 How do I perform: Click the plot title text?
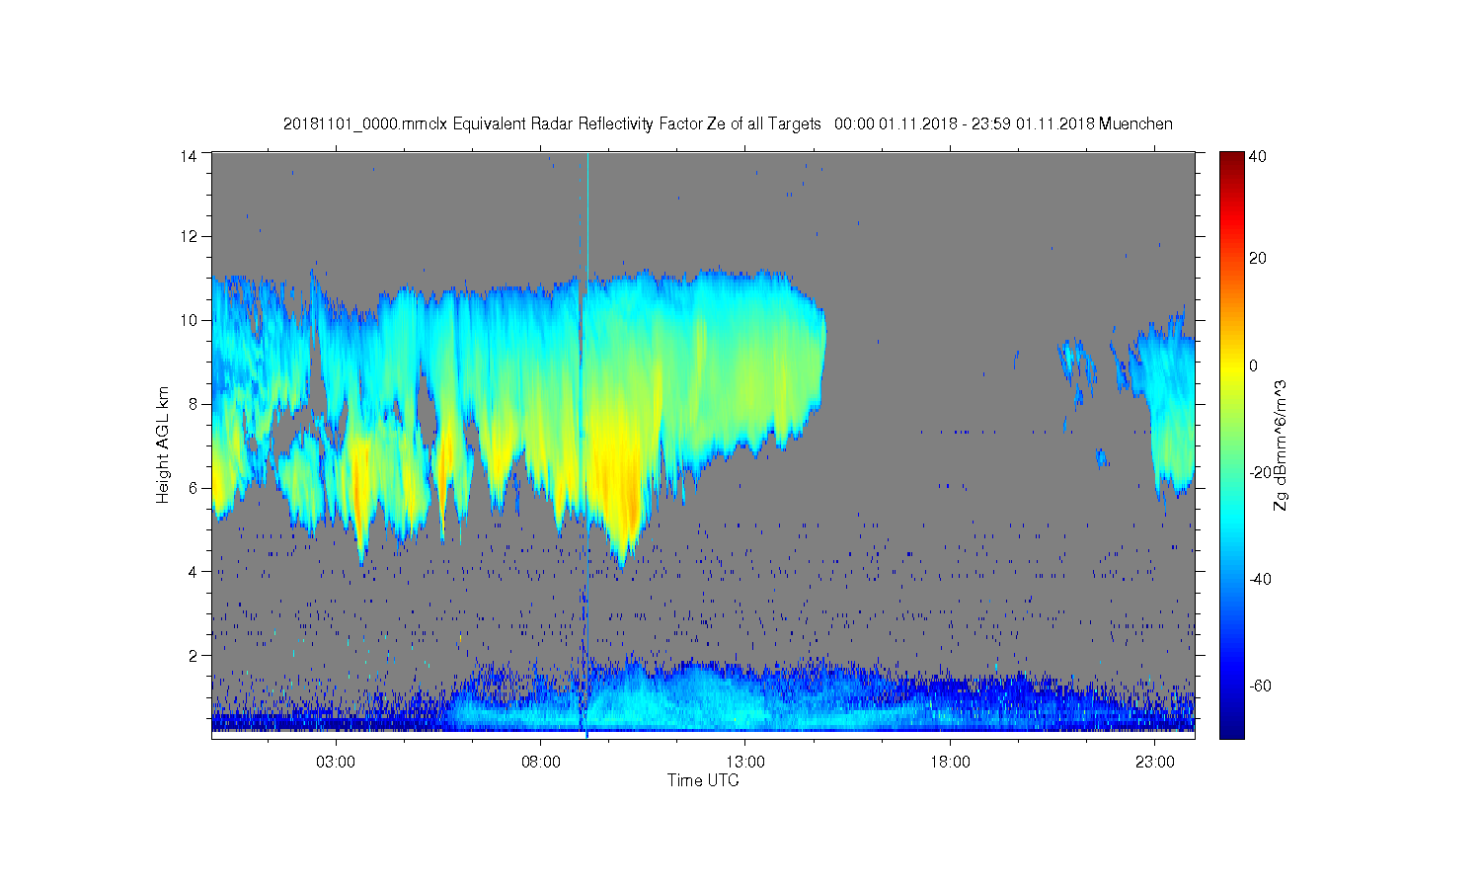pos(728,124)
